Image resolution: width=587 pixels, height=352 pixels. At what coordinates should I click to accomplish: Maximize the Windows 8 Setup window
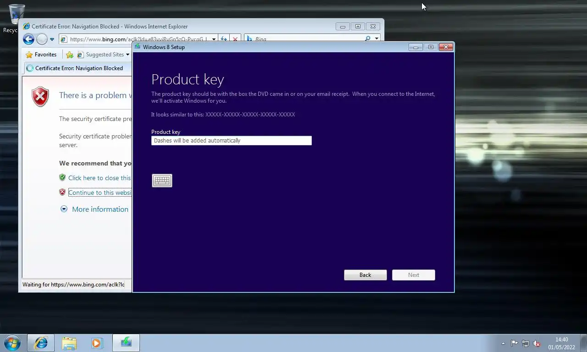(430, 47)
